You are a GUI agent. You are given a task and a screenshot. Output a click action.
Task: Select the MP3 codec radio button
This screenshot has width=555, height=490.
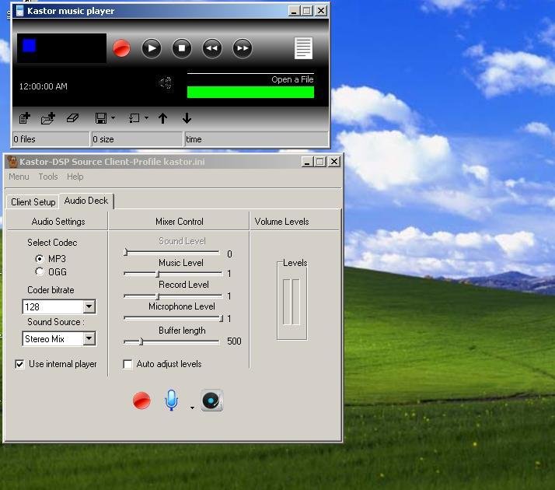[x=40, y=259]
